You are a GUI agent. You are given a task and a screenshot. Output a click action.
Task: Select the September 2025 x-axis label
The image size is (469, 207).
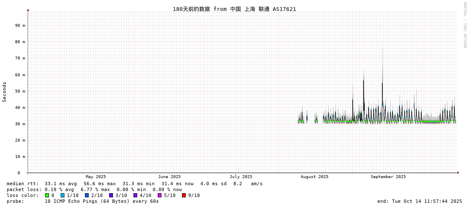point(388,177)
